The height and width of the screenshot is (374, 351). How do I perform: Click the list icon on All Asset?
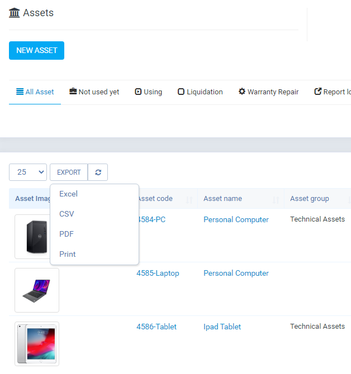click(20, 92)
